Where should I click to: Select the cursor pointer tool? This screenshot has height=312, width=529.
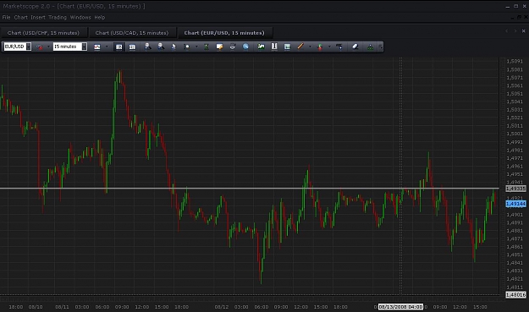point(174,47)
